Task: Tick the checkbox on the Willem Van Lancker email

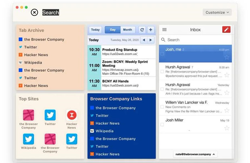Action: click(x=162, y=107)
